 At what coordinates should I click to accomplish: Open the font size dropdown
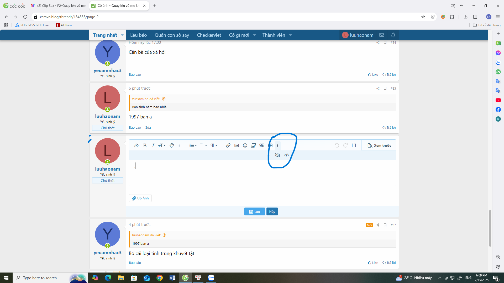coord(161,145)
